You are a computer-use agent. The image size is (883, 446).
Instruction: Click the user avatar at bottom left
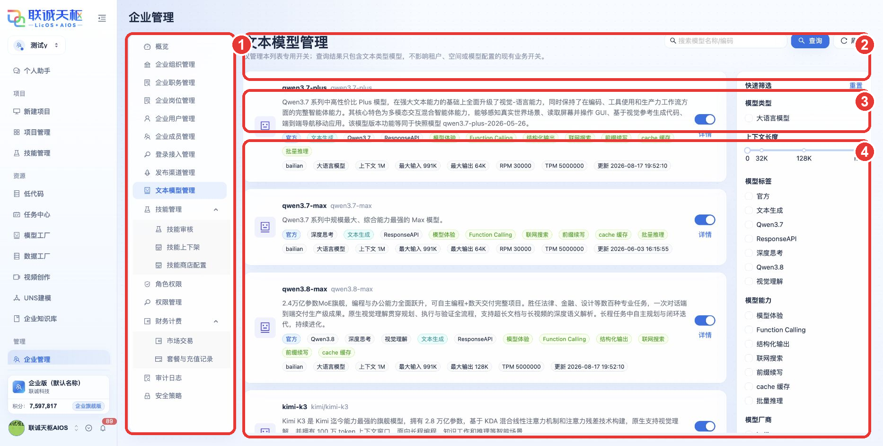[17, 428]
